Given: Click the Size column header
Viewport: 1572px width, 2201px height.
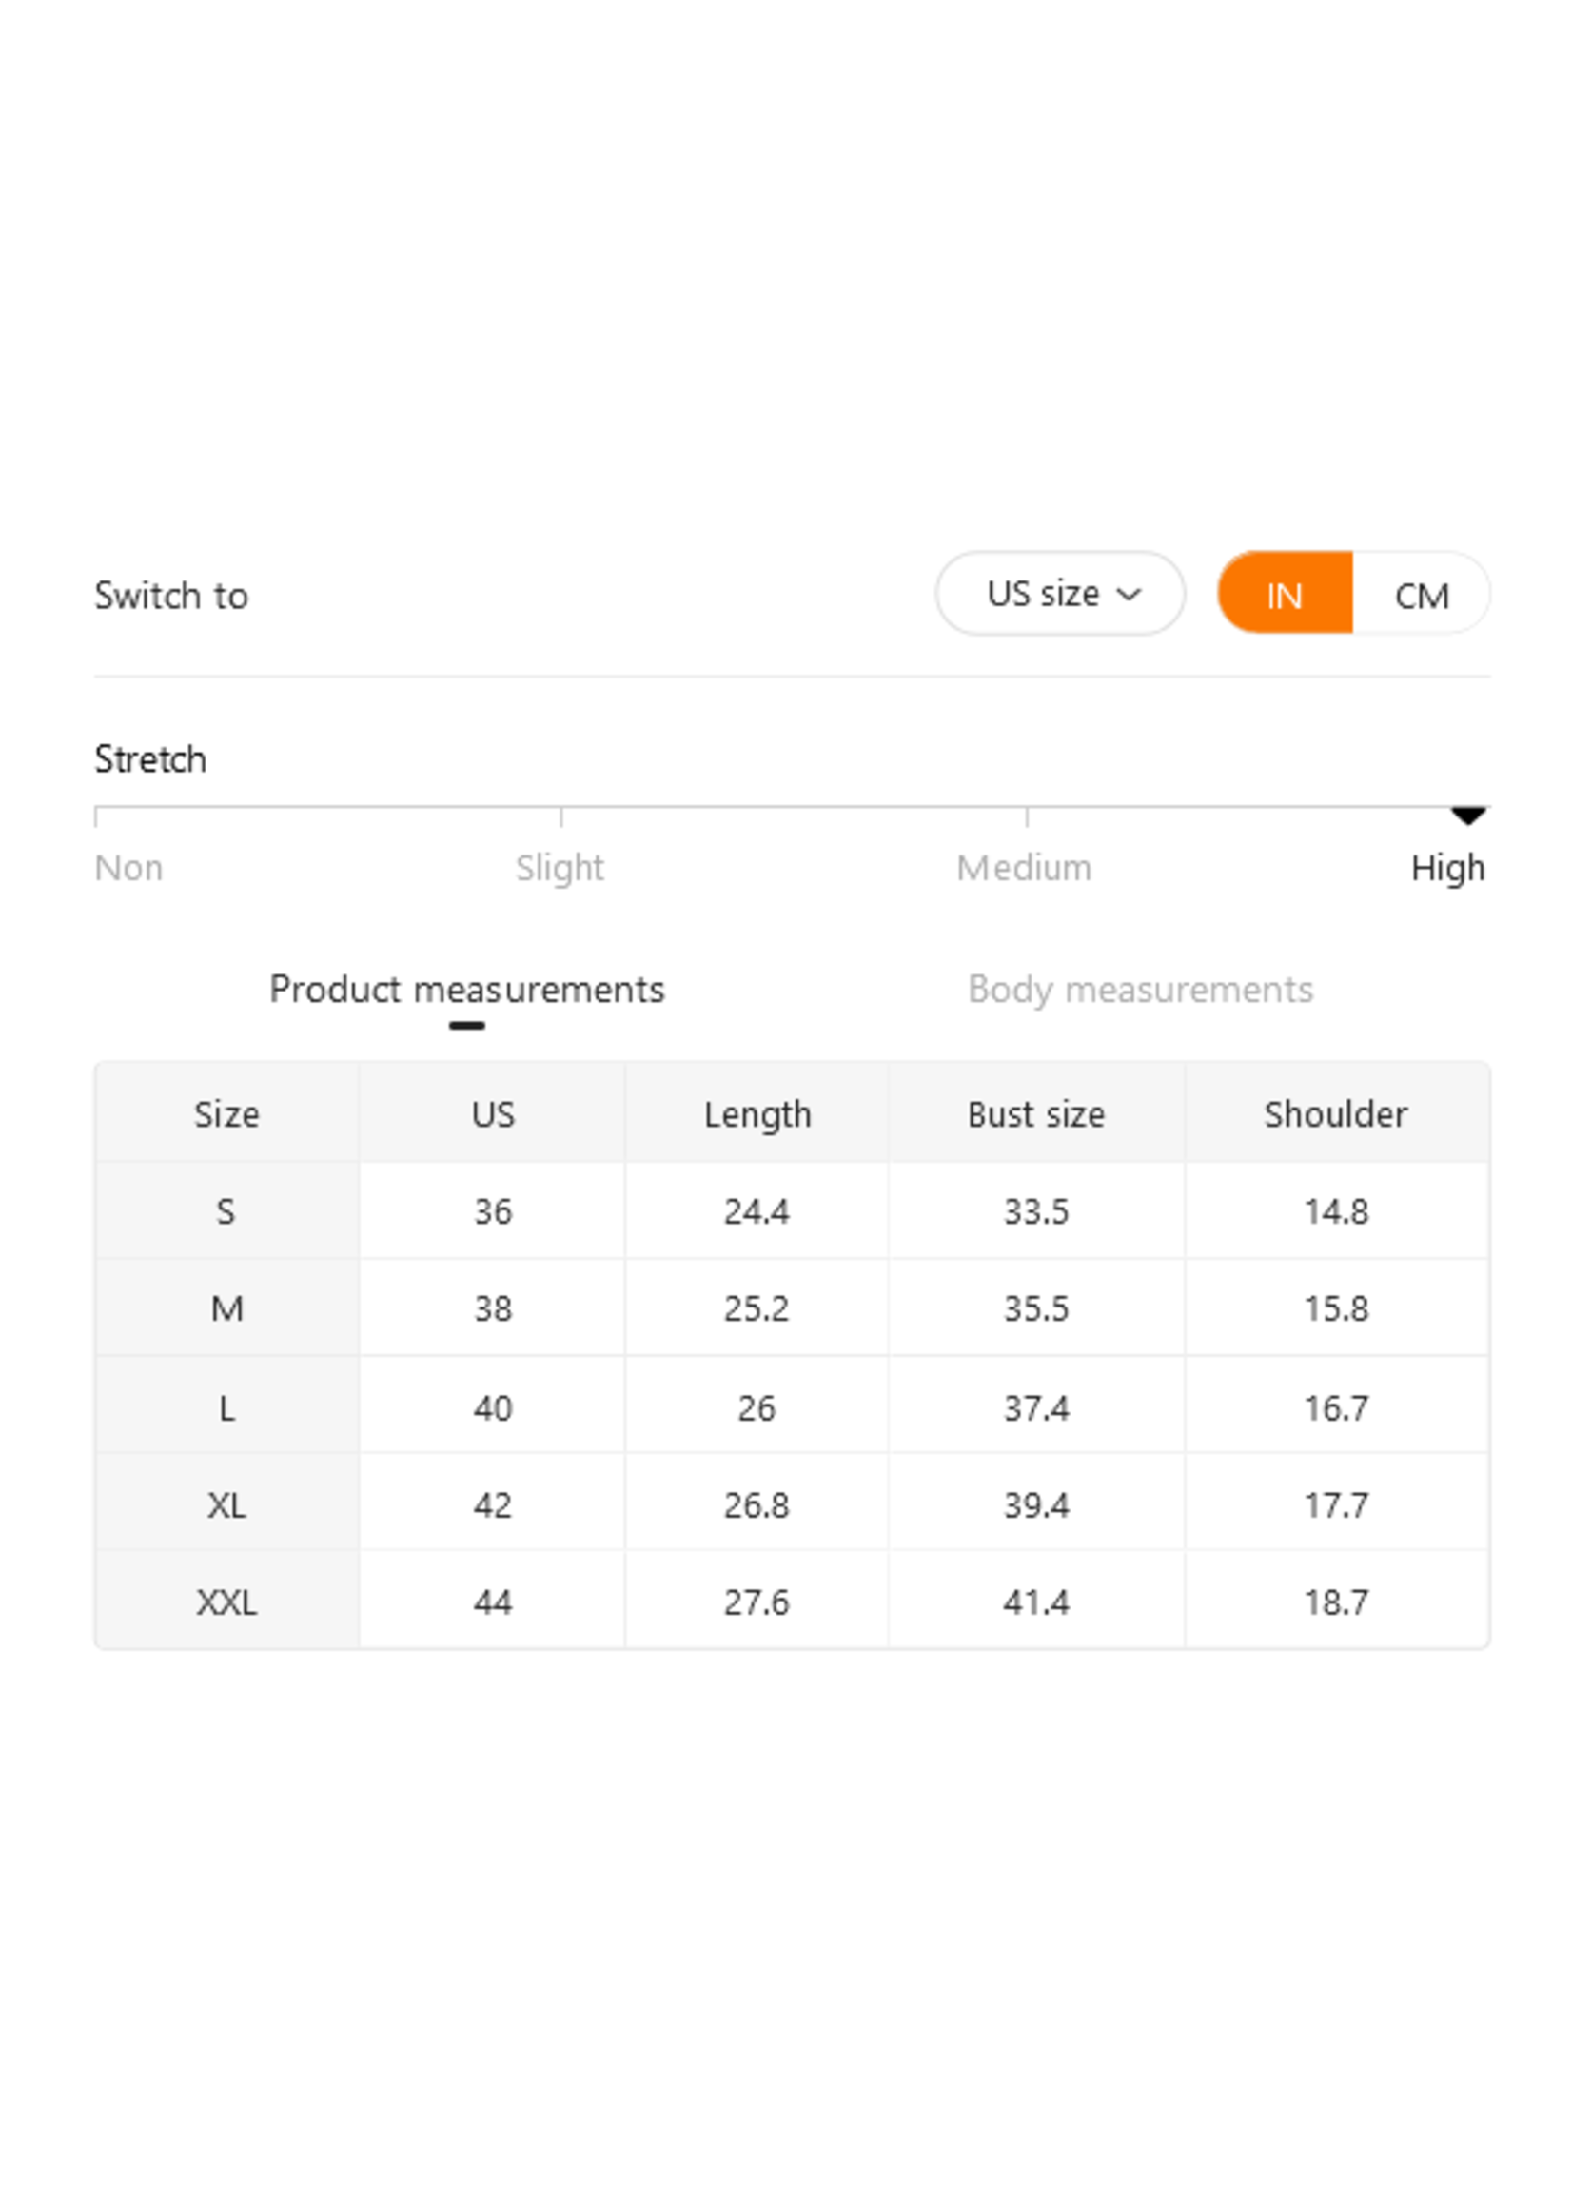Looking at the screenshot, I should pos(226,1114).
